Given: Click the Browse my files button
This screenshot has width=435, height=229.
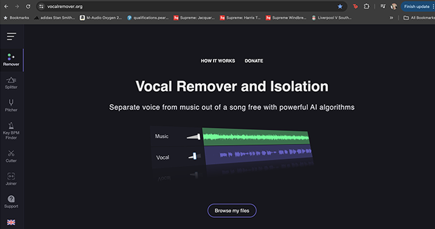Looking at the screenshot, I should (x=232, y=211).
